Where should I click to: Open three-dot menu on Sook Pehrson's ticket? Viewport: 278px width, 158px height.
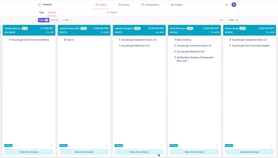pyautogui.click(x=217, y=145)
